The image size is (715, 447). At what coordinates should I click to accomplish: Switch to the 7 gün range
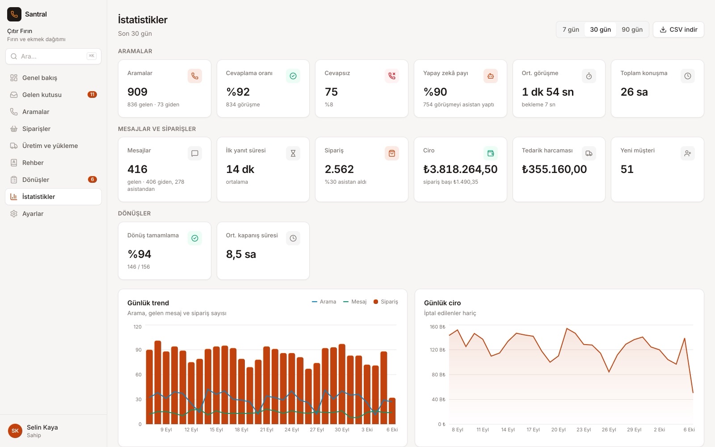[x=571, y=30]
